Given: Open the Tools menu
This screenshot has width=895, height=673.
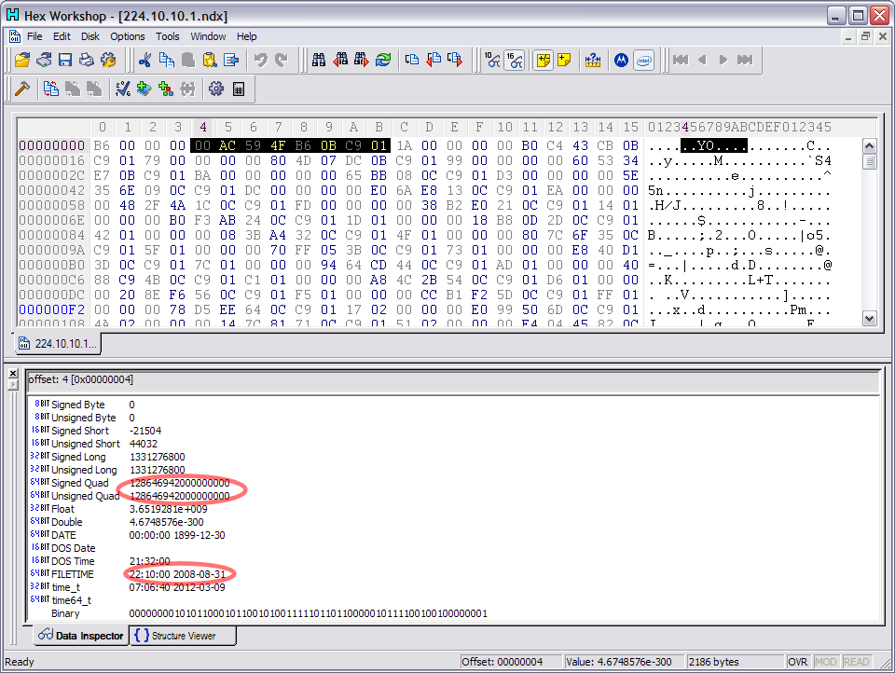Looking at the screenshot, I should (x=167, y=36).
